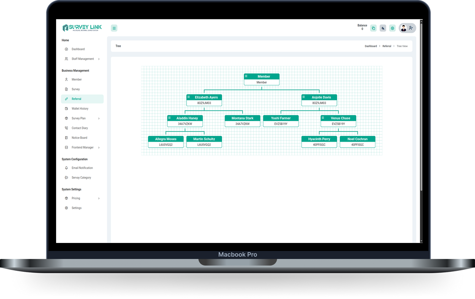Click the Wallet History wallet icon
This screenshot has width=475, height=299.
click(x=66, y=109)
